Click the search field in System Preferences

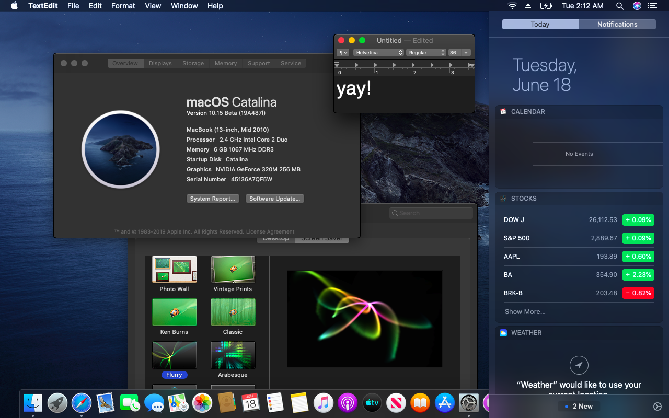coord(431,213)
